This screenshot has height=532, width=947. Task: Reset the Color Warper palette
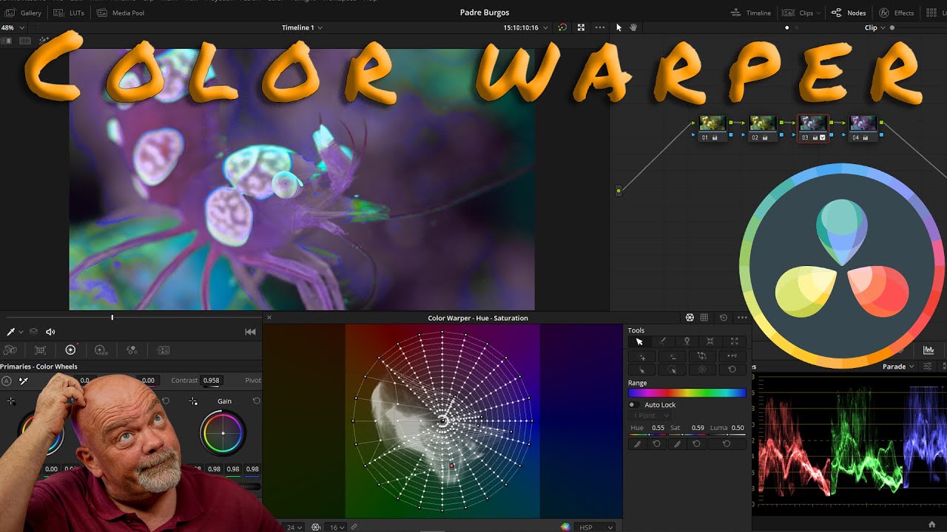[724, 318]
